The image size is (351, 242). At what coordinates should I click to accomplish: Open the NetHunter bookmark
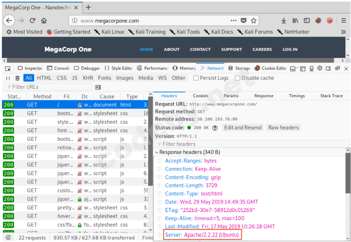(293, 32)
